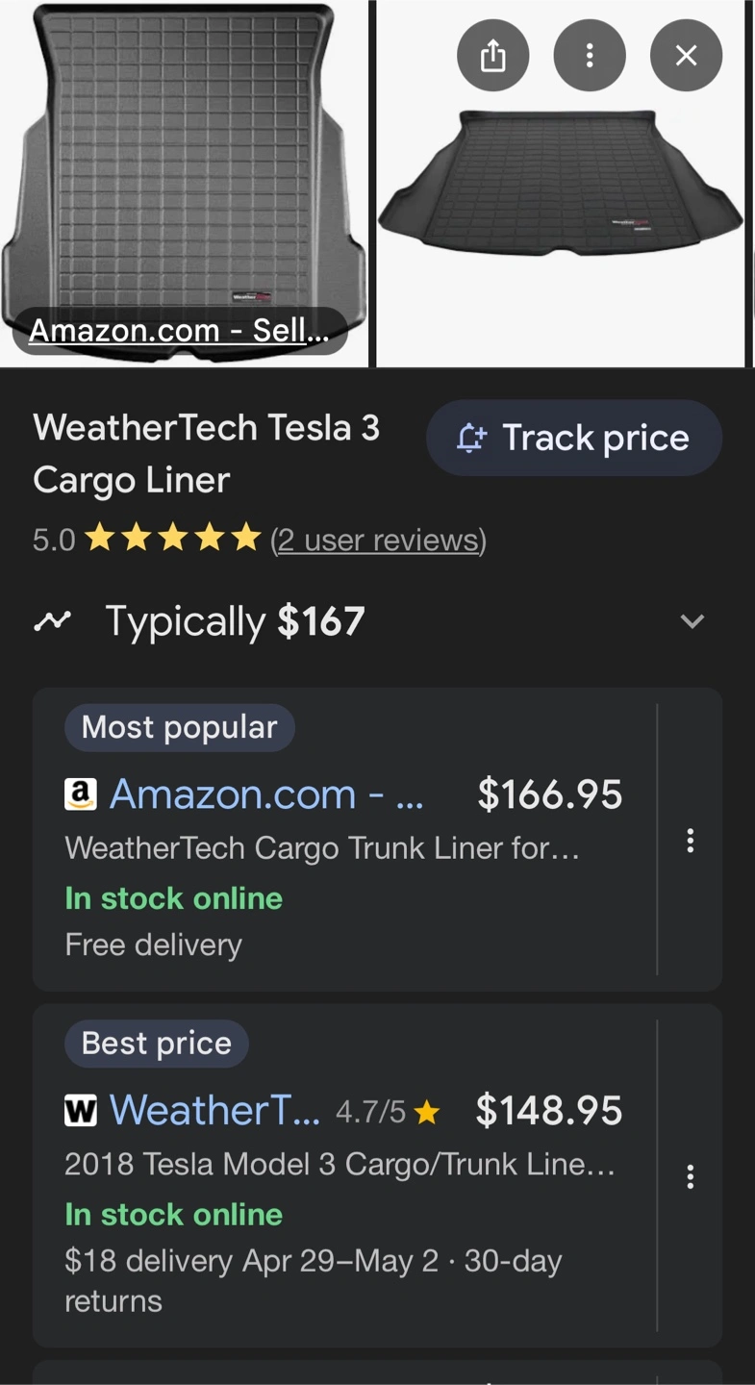Open the WeatherTech store link
The height and width of the screenshot is (1385, 755).
click(x=215, y=1111)
